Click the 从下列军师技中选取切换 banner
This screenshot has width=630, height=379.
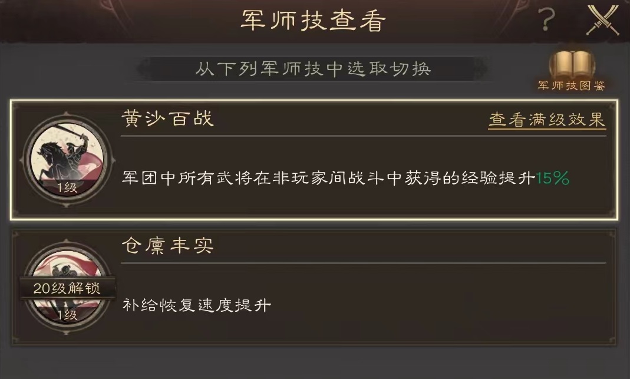(x=312, y=69)
